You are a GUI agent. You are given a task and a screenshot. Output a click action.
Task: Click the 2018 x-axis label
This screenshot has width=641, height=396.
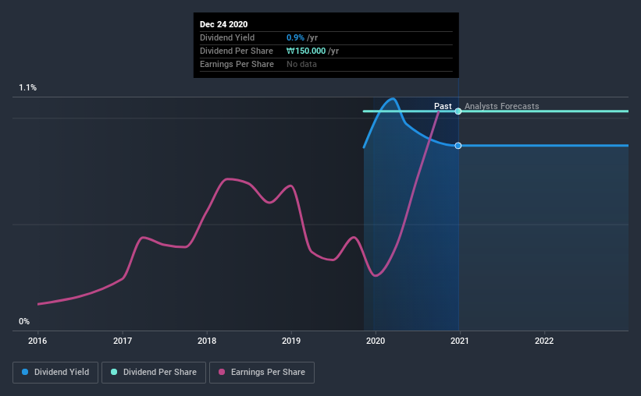point(207,341)
